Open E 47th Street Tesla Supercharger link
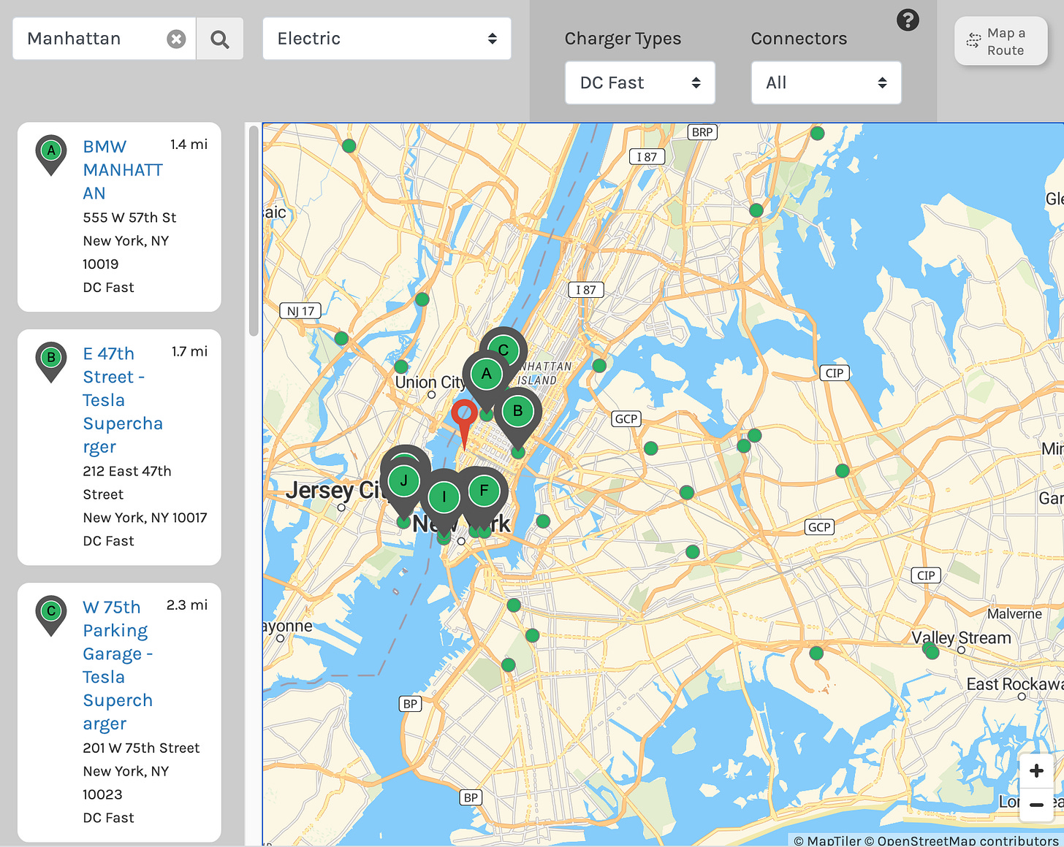This screenshot has width=1064, height=847. 123,400
